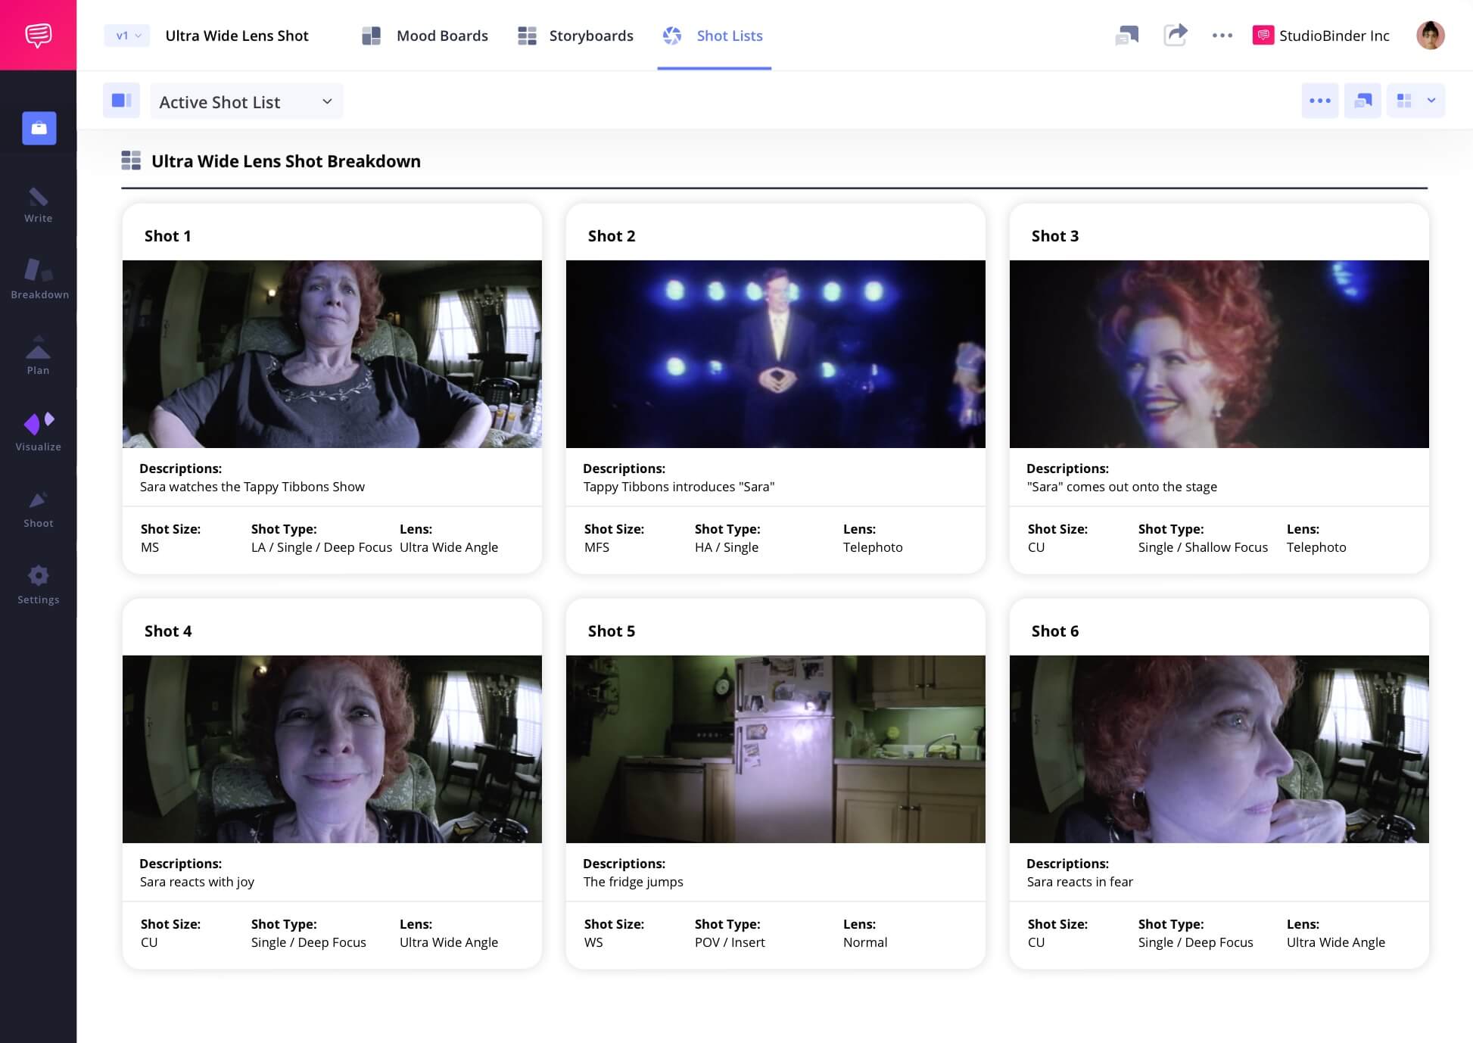Select the Visualize sidebar icon
The height and width of the screenshot is (1043, 1473).
click(x=38, y=432)
